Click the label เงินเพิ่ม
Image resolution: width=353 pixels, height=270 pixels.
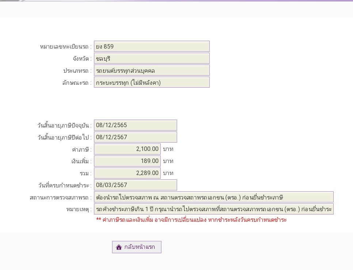pos(81,161)
